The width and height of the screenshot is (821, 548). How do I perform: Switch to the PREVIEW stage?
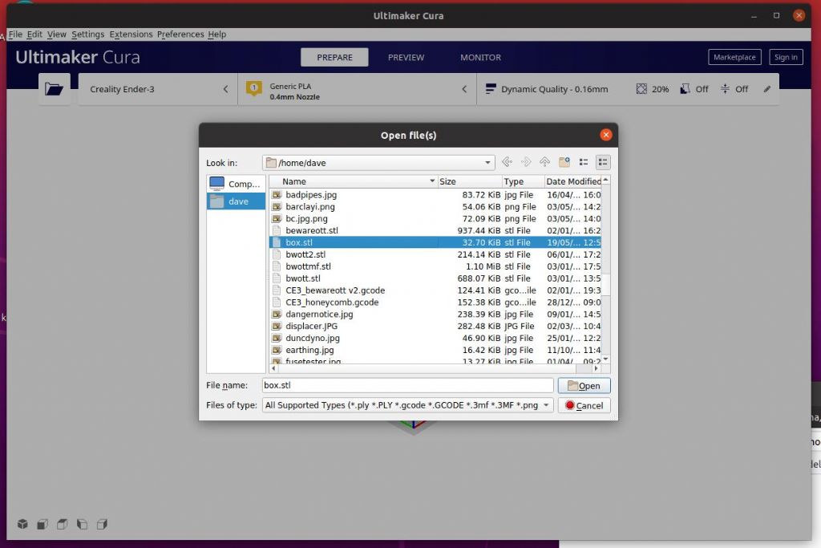pyautogui.click(x=406, y=57)
